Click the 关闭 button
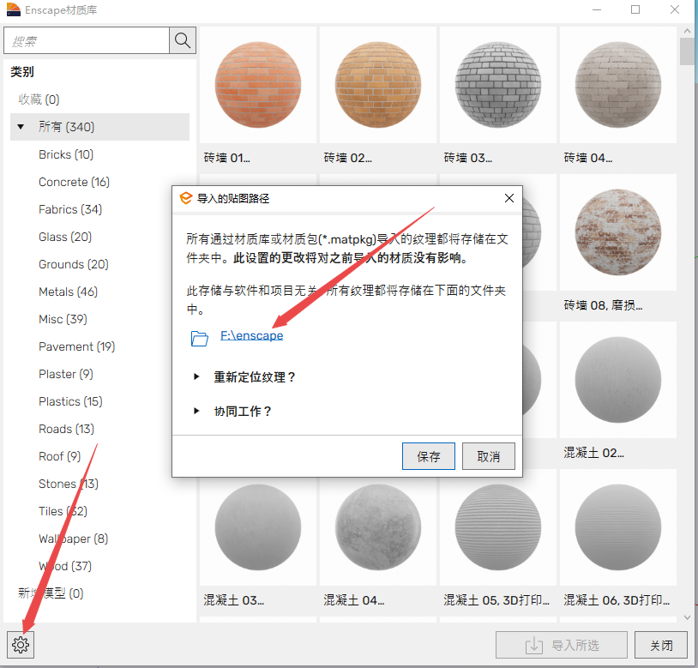The image size is (698, 668). tap(661, 645)
